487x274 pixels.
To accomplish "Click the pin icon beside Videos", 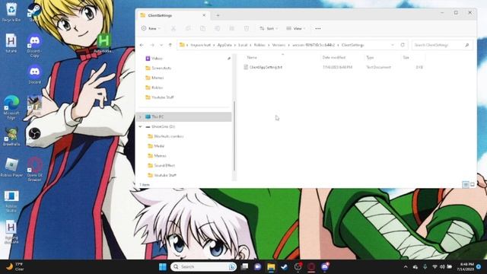I will [x=229, y=59].
